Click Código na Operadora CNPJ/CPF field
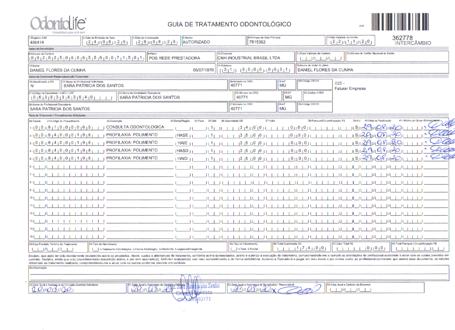 click(72, 96)
